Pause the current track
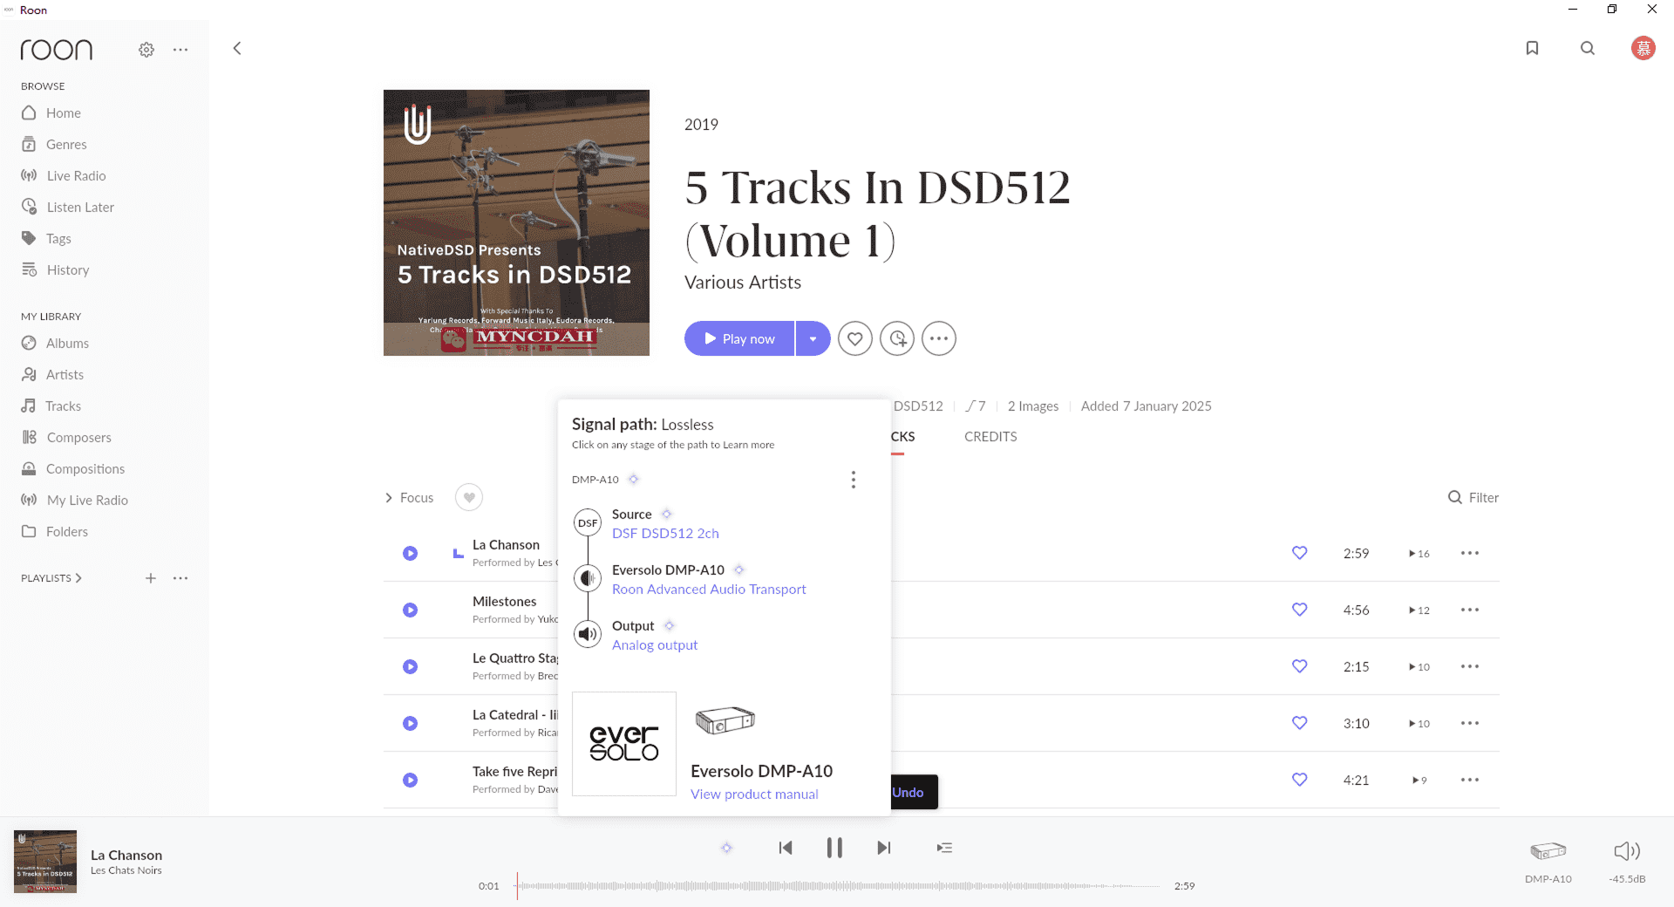Screen dimensions: 1674x907 tap(834, 848)
